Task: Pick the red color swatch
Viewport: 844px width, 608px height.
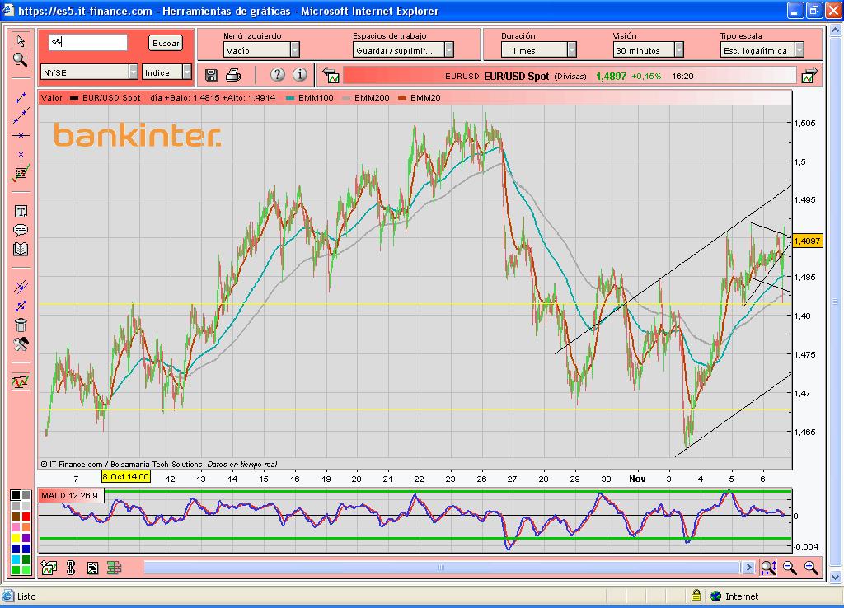Action: pos(26,517)
